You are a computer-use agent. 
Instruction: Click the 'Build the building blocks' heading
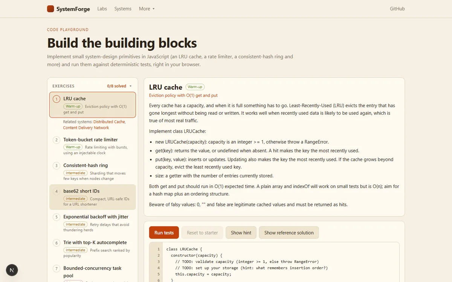(x=122, y=43)
